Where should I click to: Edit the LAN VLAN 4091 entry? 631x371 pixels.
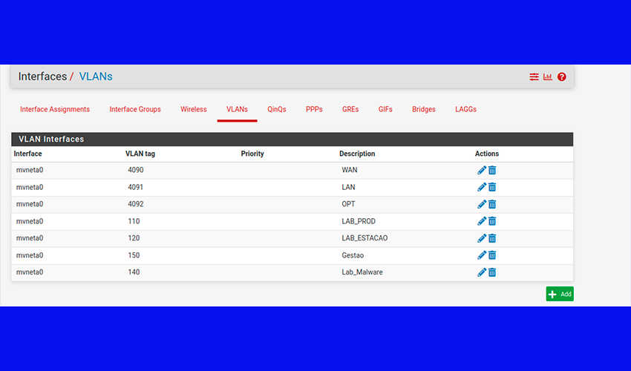[x=482, y=187]
